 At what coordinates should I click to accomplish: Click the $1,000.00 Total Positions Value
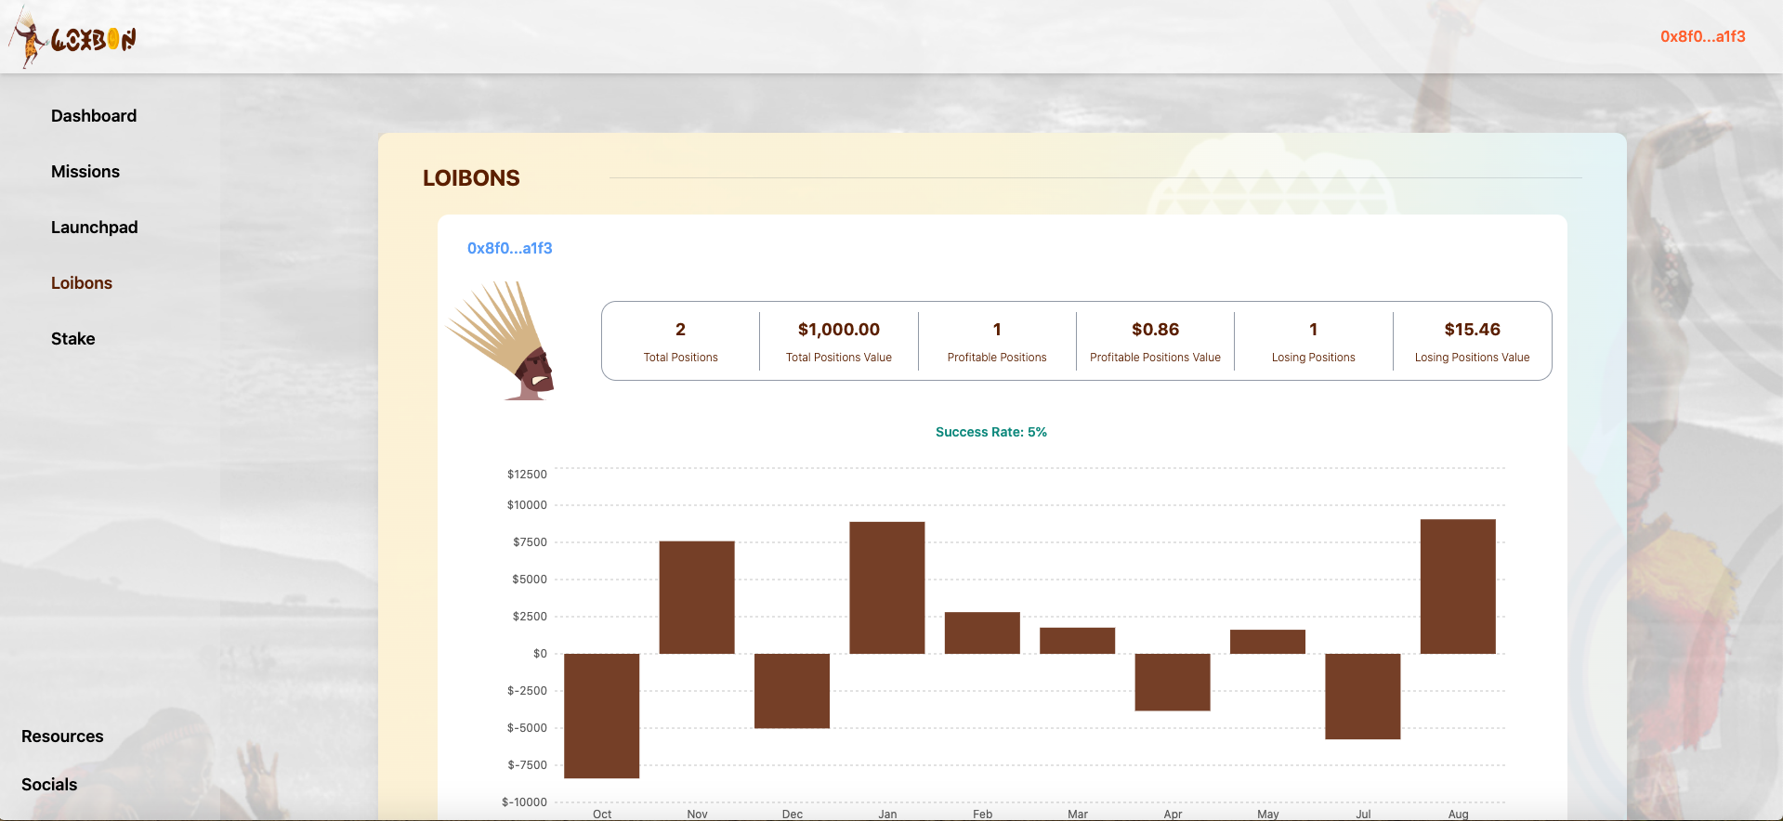(839, 341)
